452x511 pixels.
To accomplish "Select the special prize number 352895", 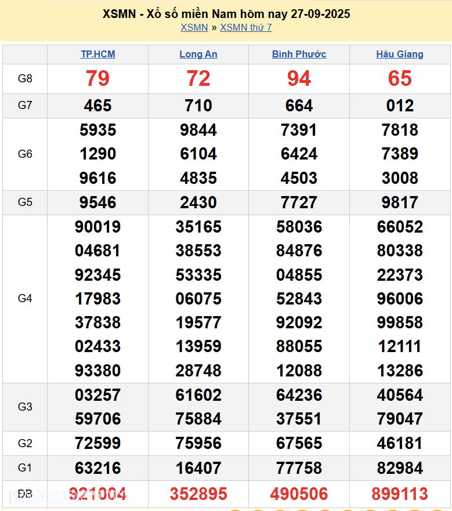I will coord(198,494).
